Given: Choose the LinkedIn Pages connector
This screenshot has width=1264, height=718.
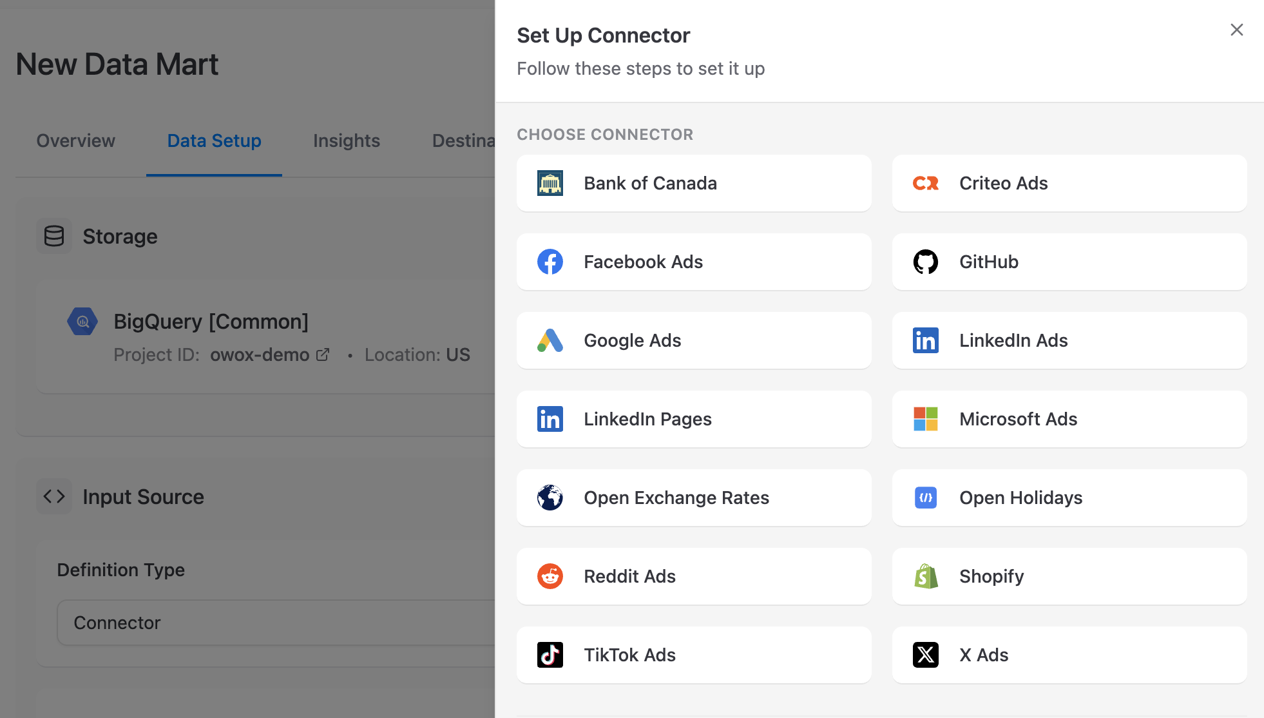Looking at the screenshot, I should tap(693, 419).
